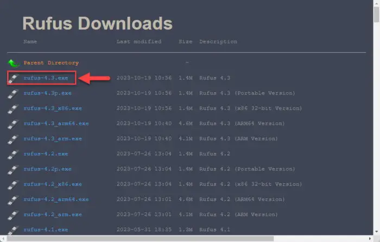Click the USB icon beside rufus-4.3_arm64.exe
380x242 pixels.
click(x=14, y=124)
